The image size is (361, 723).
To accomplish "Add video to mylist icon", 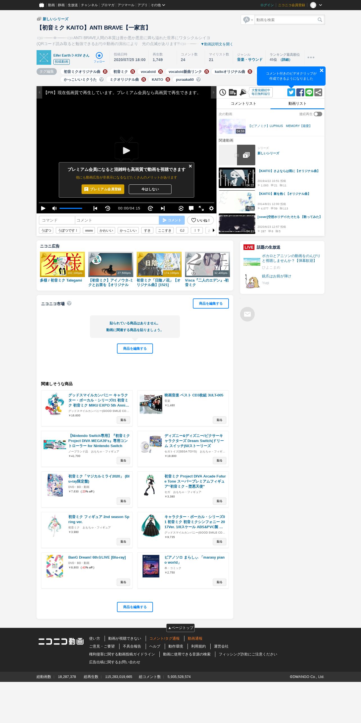I will (233, 92).
